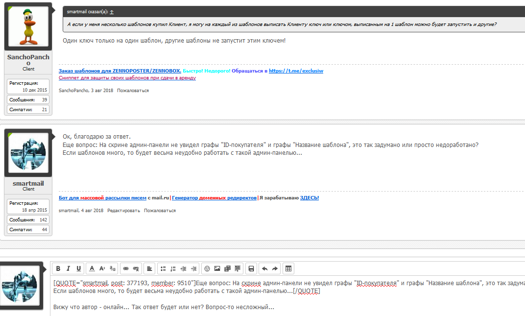The width and height of the screenshot is (525, 316).
Task: Undo the last edit in editor
Action: point(264,268)
